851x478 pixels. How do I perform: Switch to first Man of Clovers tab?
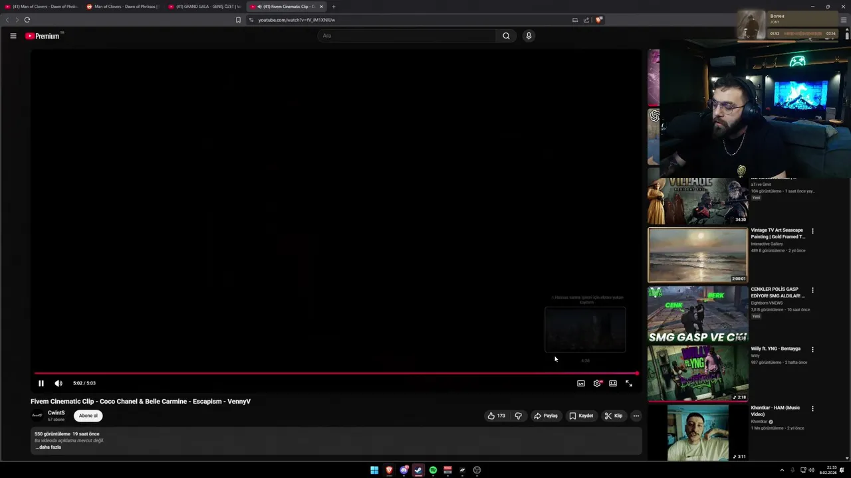[x=41, y=7]
